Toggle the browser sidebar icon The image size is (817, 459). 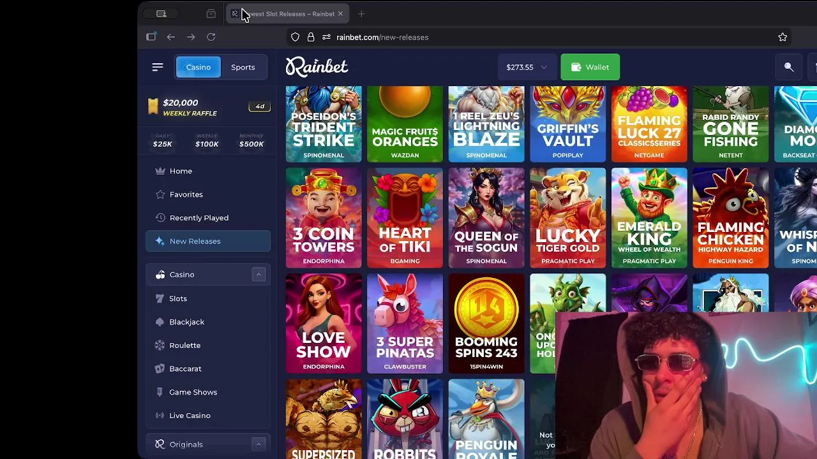coord(151,37)
